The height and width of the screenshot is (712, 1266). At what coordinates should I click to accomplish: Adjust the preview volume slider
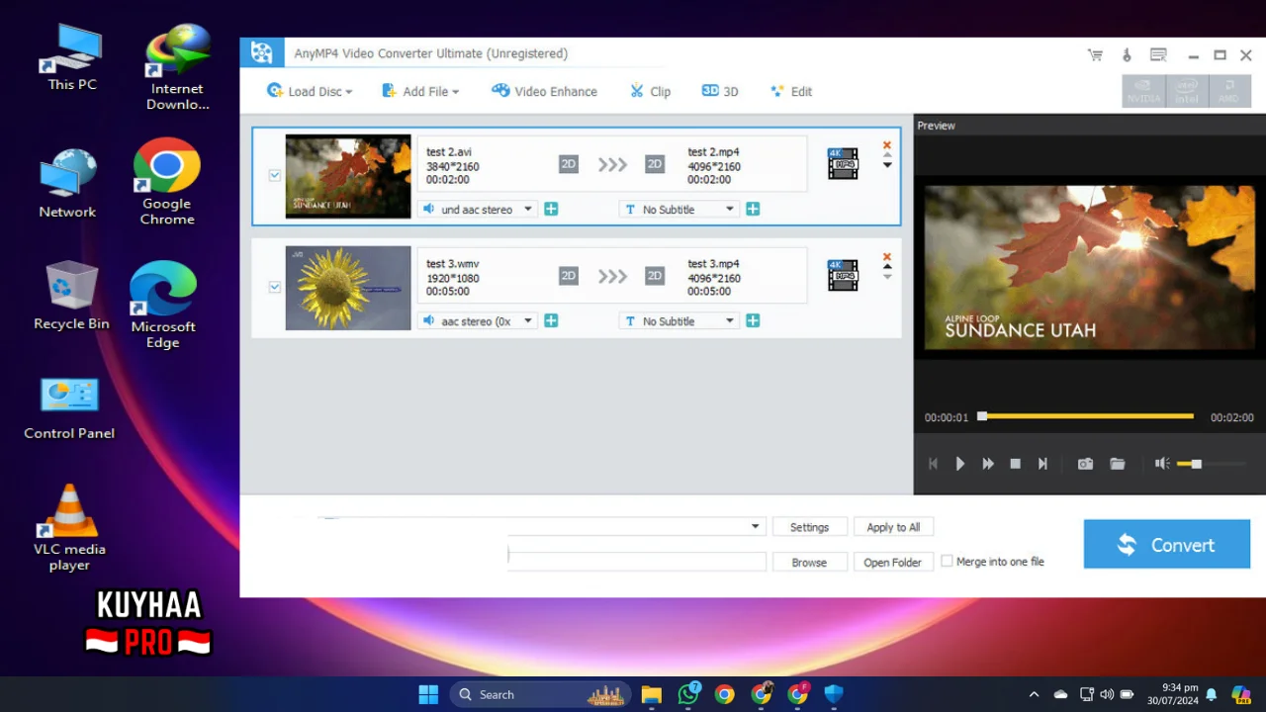pyautogui.click(x=1211, y=464)
